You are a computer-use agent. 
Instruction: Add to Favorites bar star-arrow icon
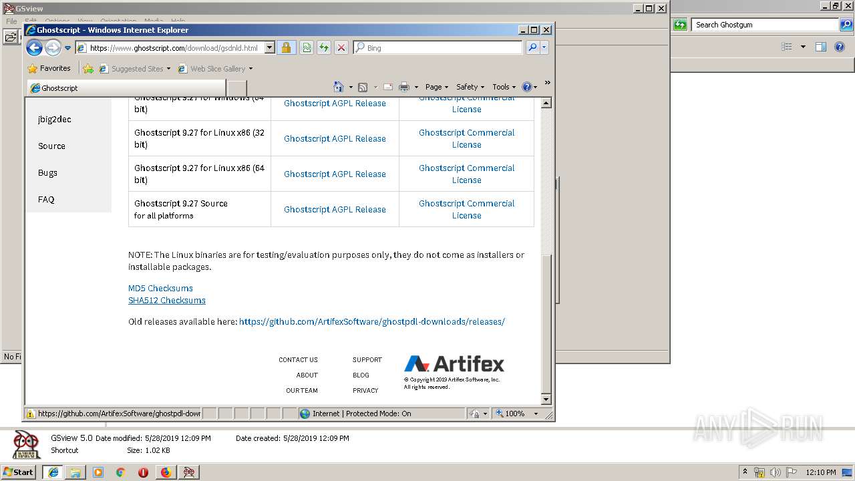[x=88, y=68]
